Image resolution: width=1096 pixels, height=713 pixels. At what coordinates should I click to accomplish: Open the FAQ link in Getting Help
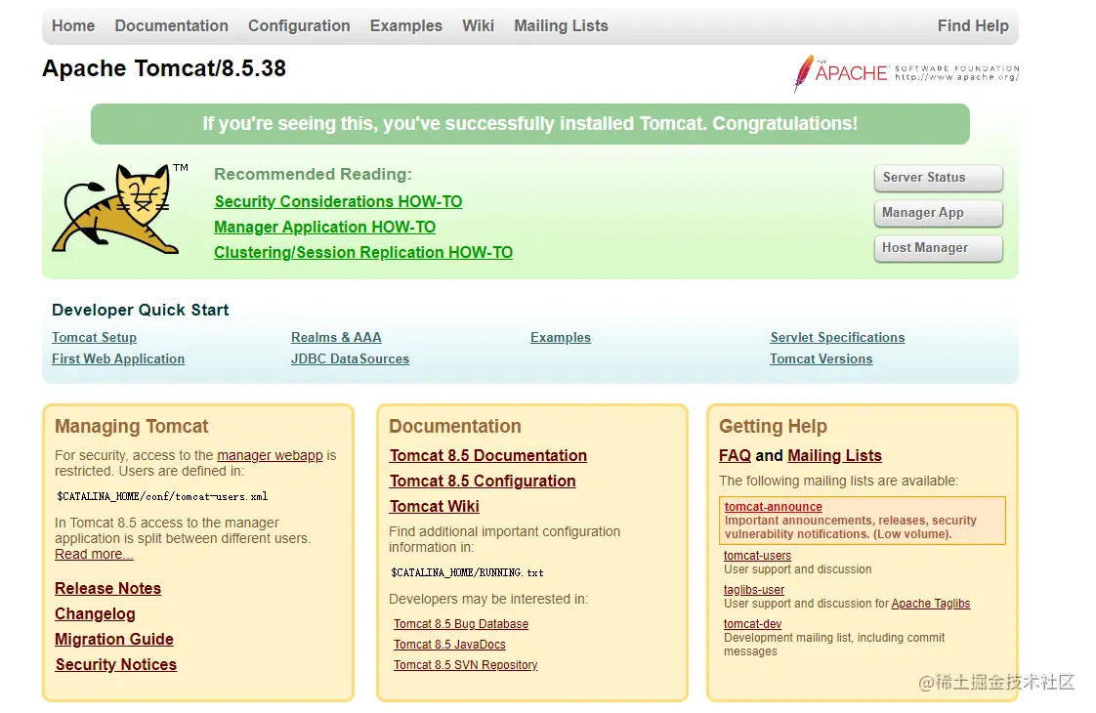pyautogui.click(x=735, y=456)
